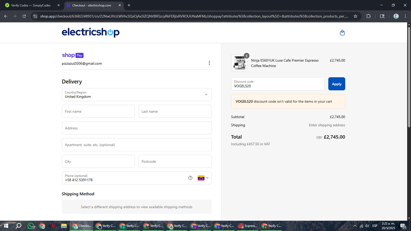This screenshot has height=231, width=411.
Task: Open the tab search panel icon
Action: [x=382, y=16]
